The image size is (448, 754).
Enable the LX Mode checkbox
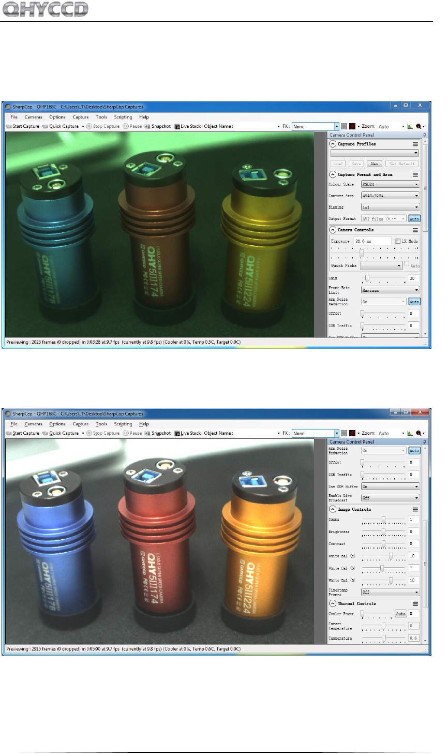tap(398, 241)
